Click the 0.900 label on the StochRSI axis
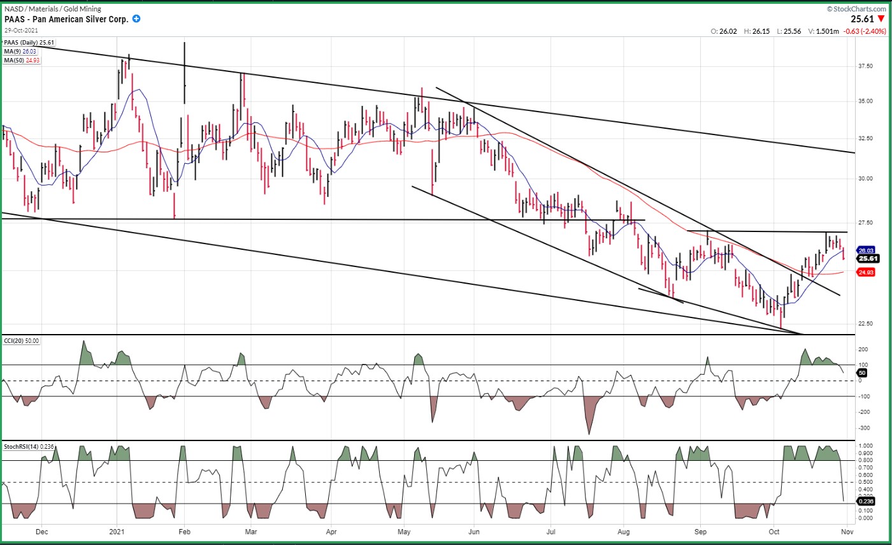The width and height of the screenshot is (892, 545). point(865,454)
